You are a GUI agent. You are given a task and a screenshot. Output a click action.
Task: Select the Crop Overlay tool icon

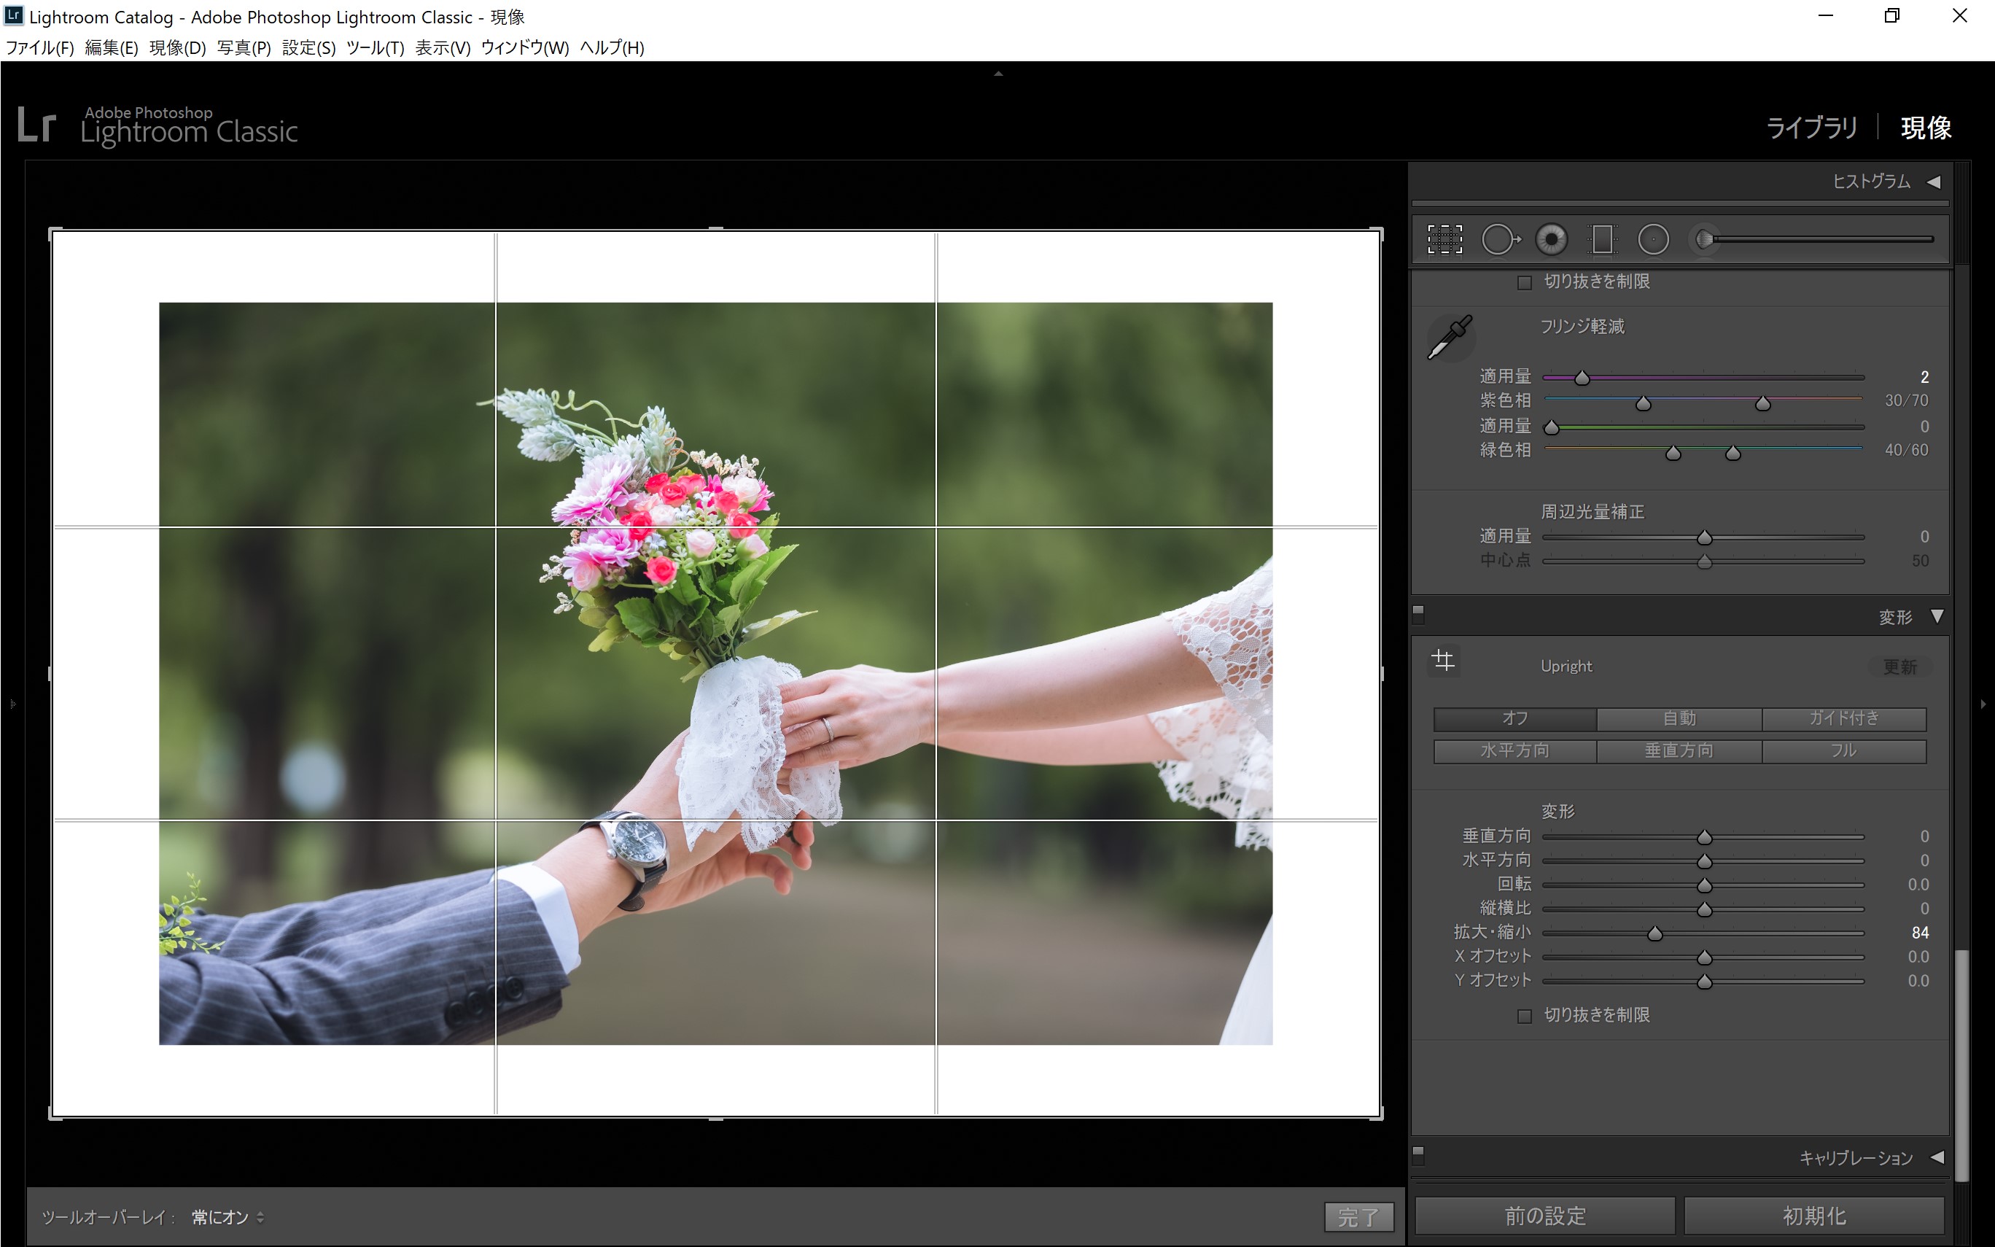(1444, 240)
